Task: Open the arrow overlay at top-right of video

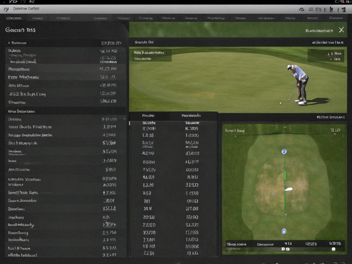Action: pos(326,56)
